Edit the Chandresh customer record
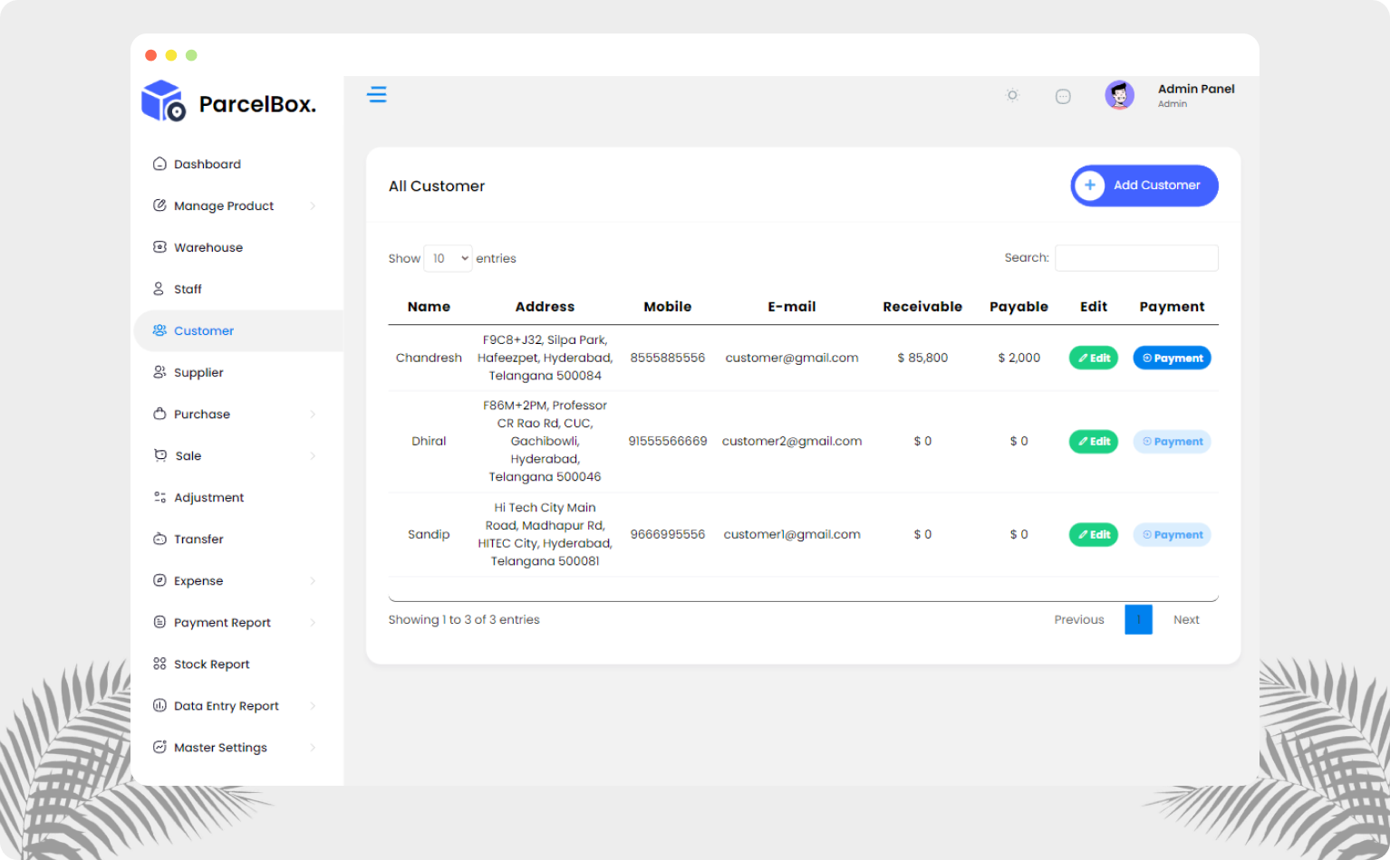Image resolution: width=1390 pixels, height=860 pixels. click(1093, 358)
